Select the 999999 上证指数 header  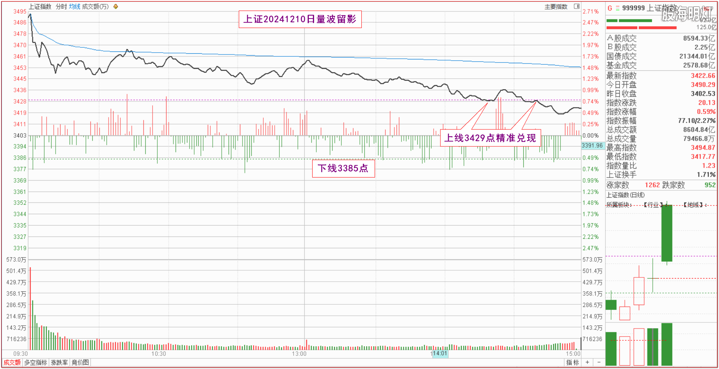pyautogui.click(x=649, y=8)
